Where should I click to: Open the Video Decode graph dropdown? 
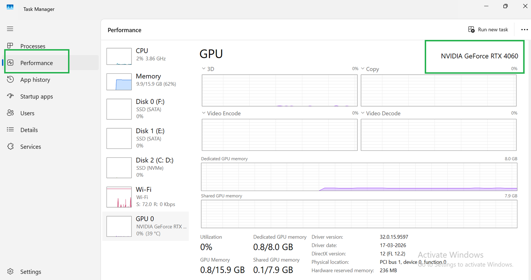(363, 113)
